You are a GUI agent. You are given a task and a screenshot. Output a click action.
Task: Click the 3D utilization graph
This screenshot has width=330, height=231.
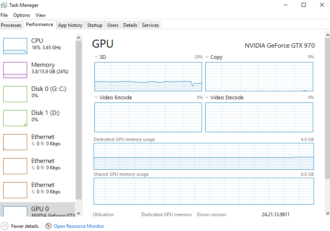[148, 76]
